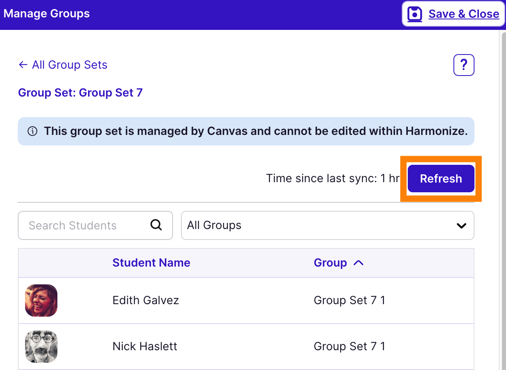Go back via All Group Sets link
This screenshot has width=506, height=370.
coord(70,65)
